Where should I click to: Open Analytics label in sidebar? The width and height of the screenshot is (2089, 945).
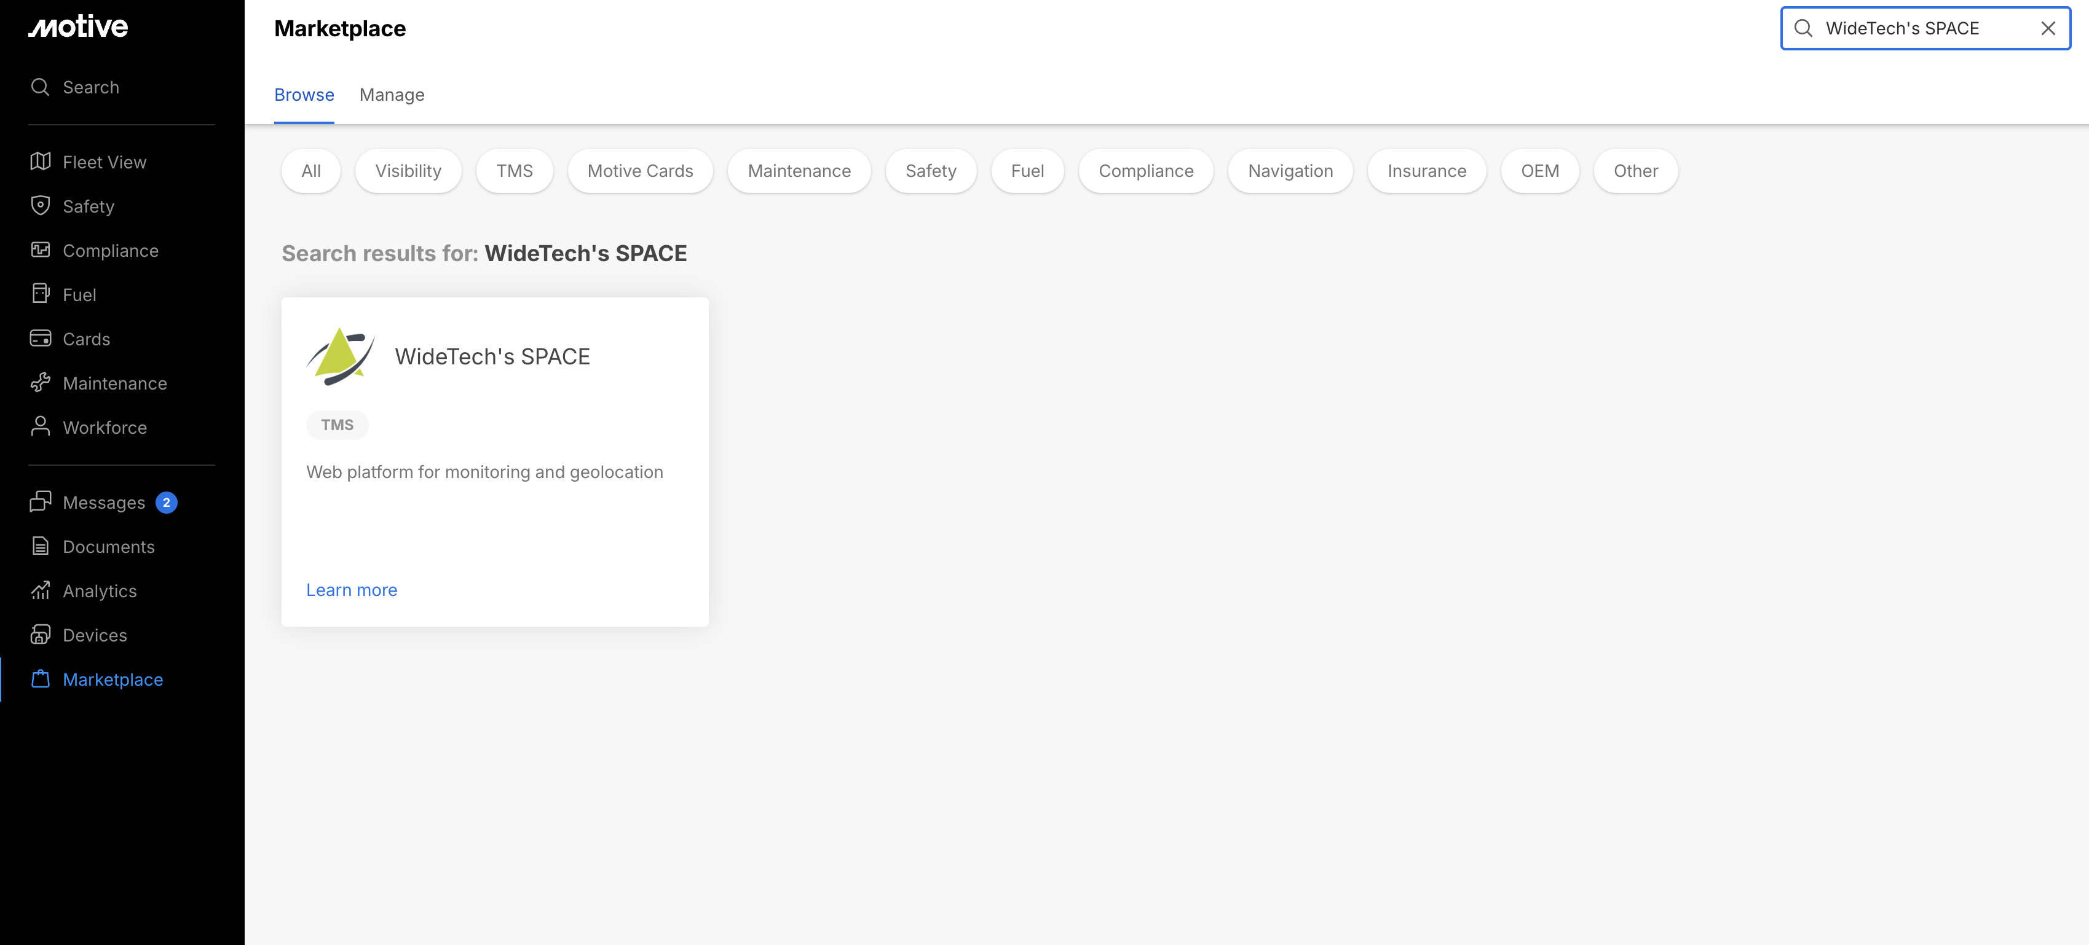pos(100,591)
